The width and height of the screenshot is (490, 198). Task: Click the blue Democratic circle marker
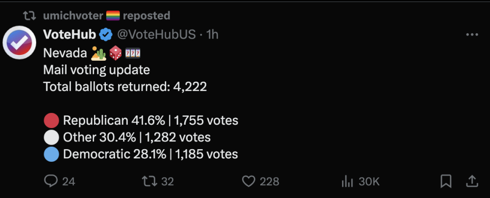(x=51, y=154)
